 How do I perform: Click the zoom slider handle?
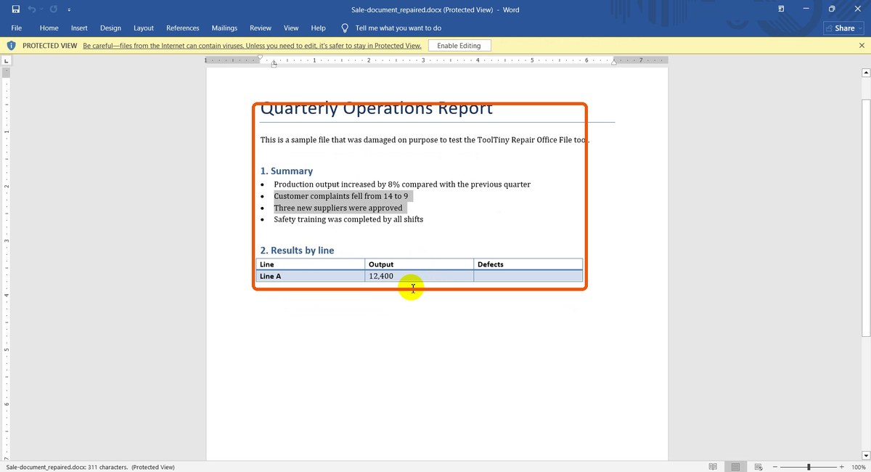809,467
